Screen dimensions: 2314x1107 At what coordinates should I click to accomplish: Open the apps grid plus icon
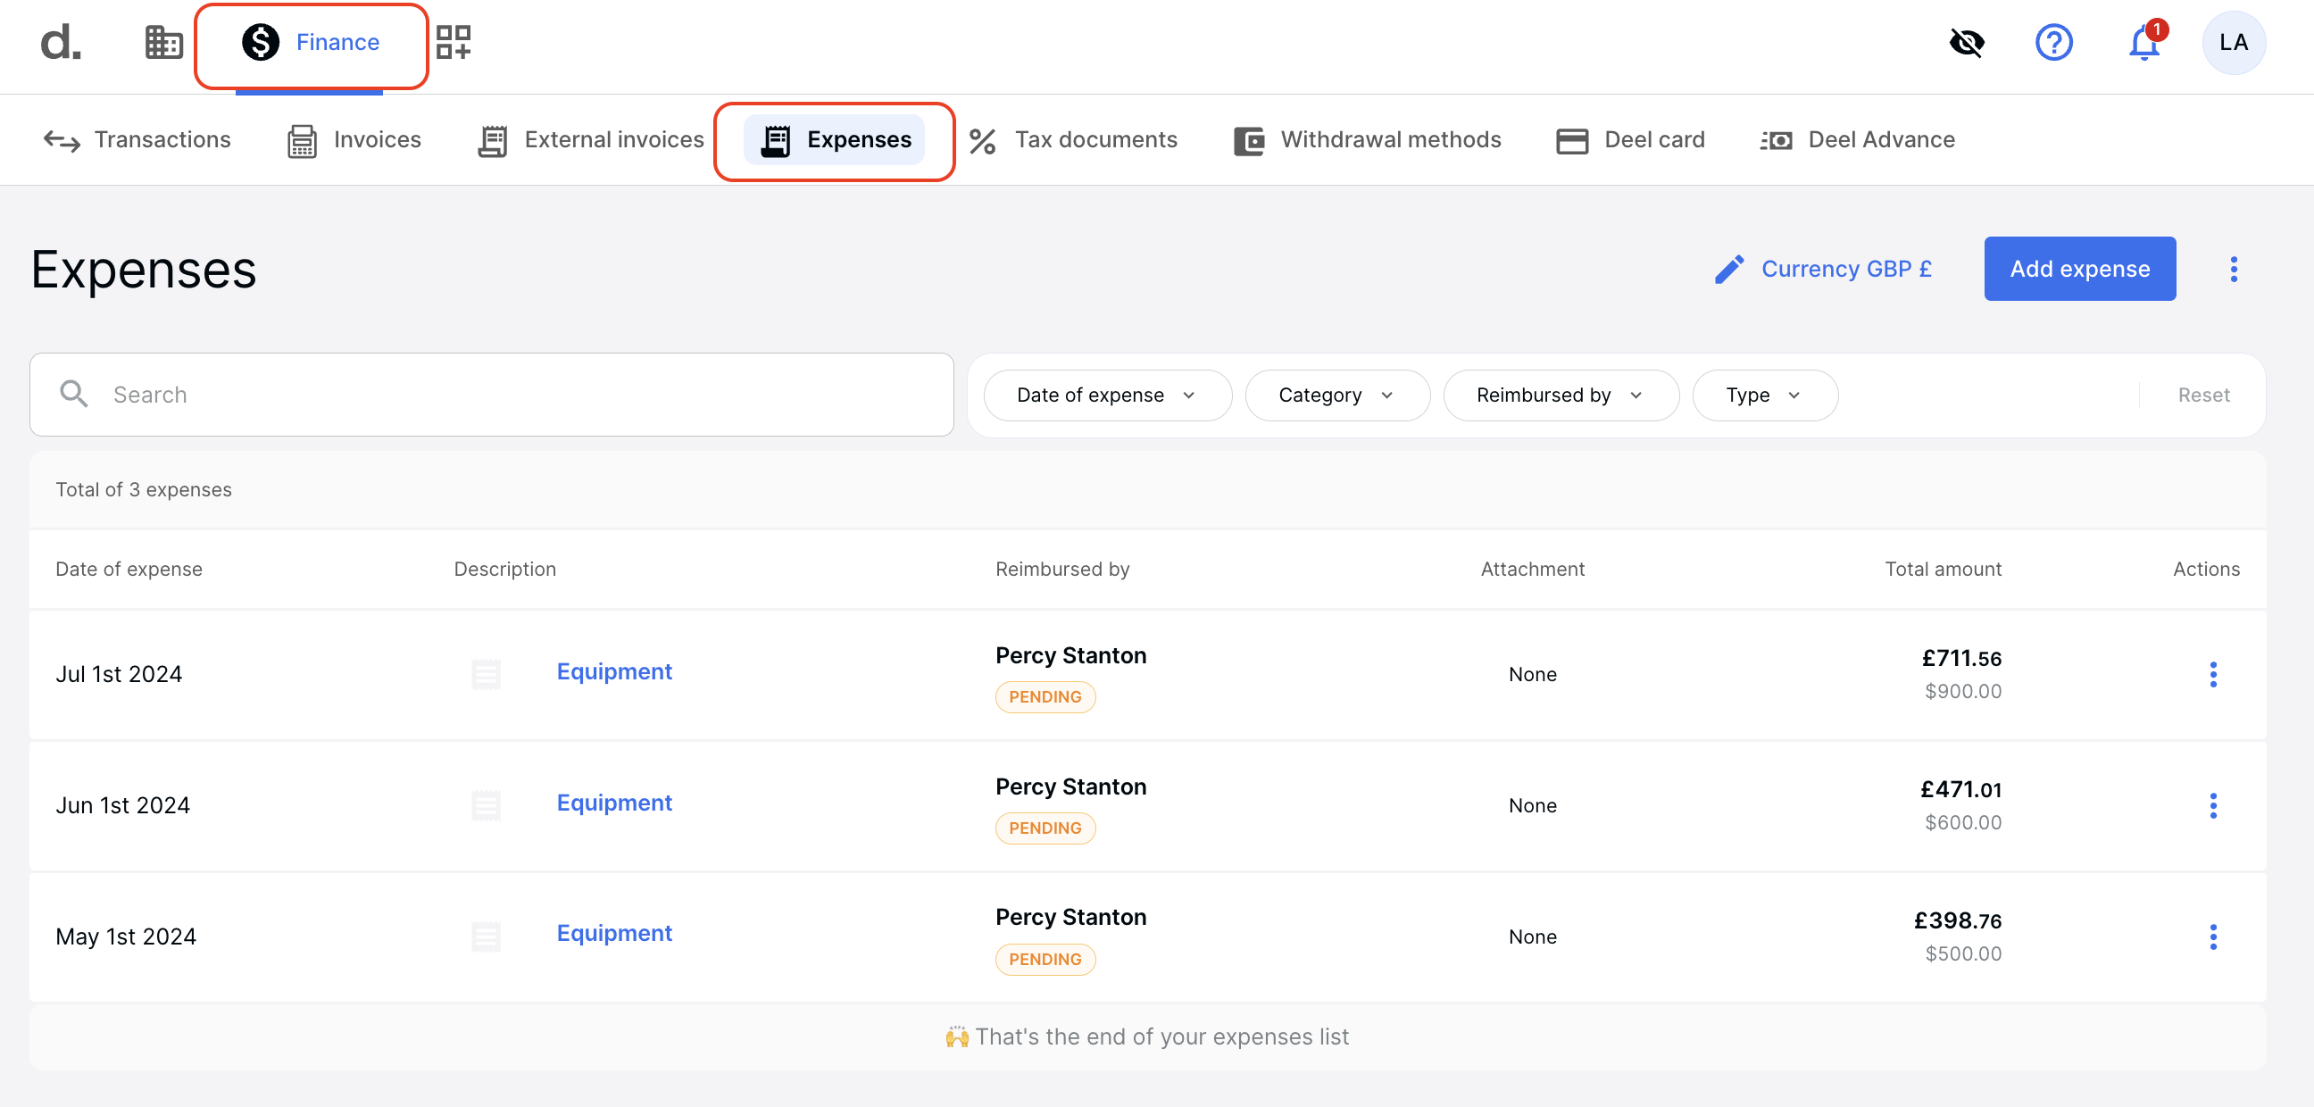(454, 42)
